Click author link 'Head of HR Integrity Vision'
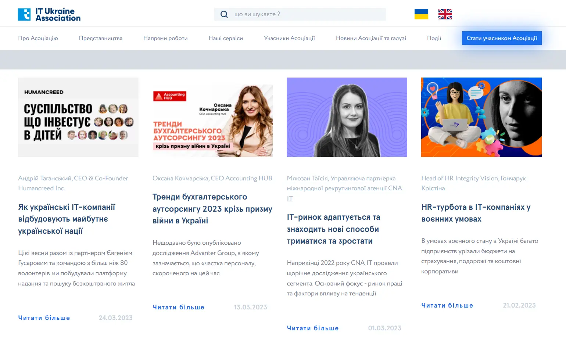566x341 pixels. click(473, 183)
